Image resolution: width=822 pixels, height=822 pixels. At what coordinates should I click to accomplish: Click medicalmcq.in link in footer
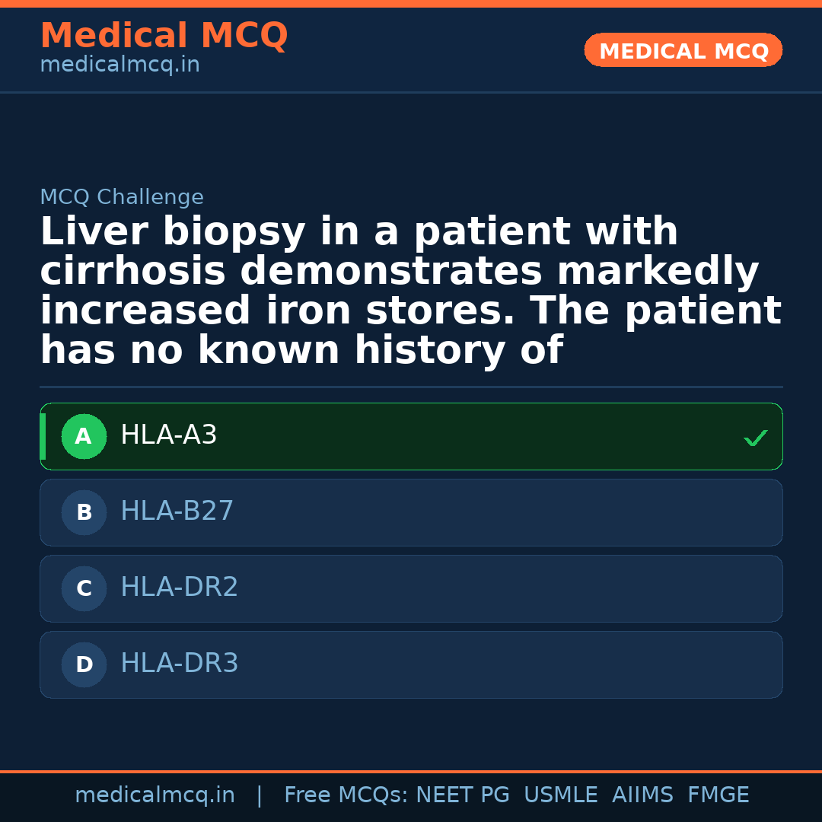155,795
